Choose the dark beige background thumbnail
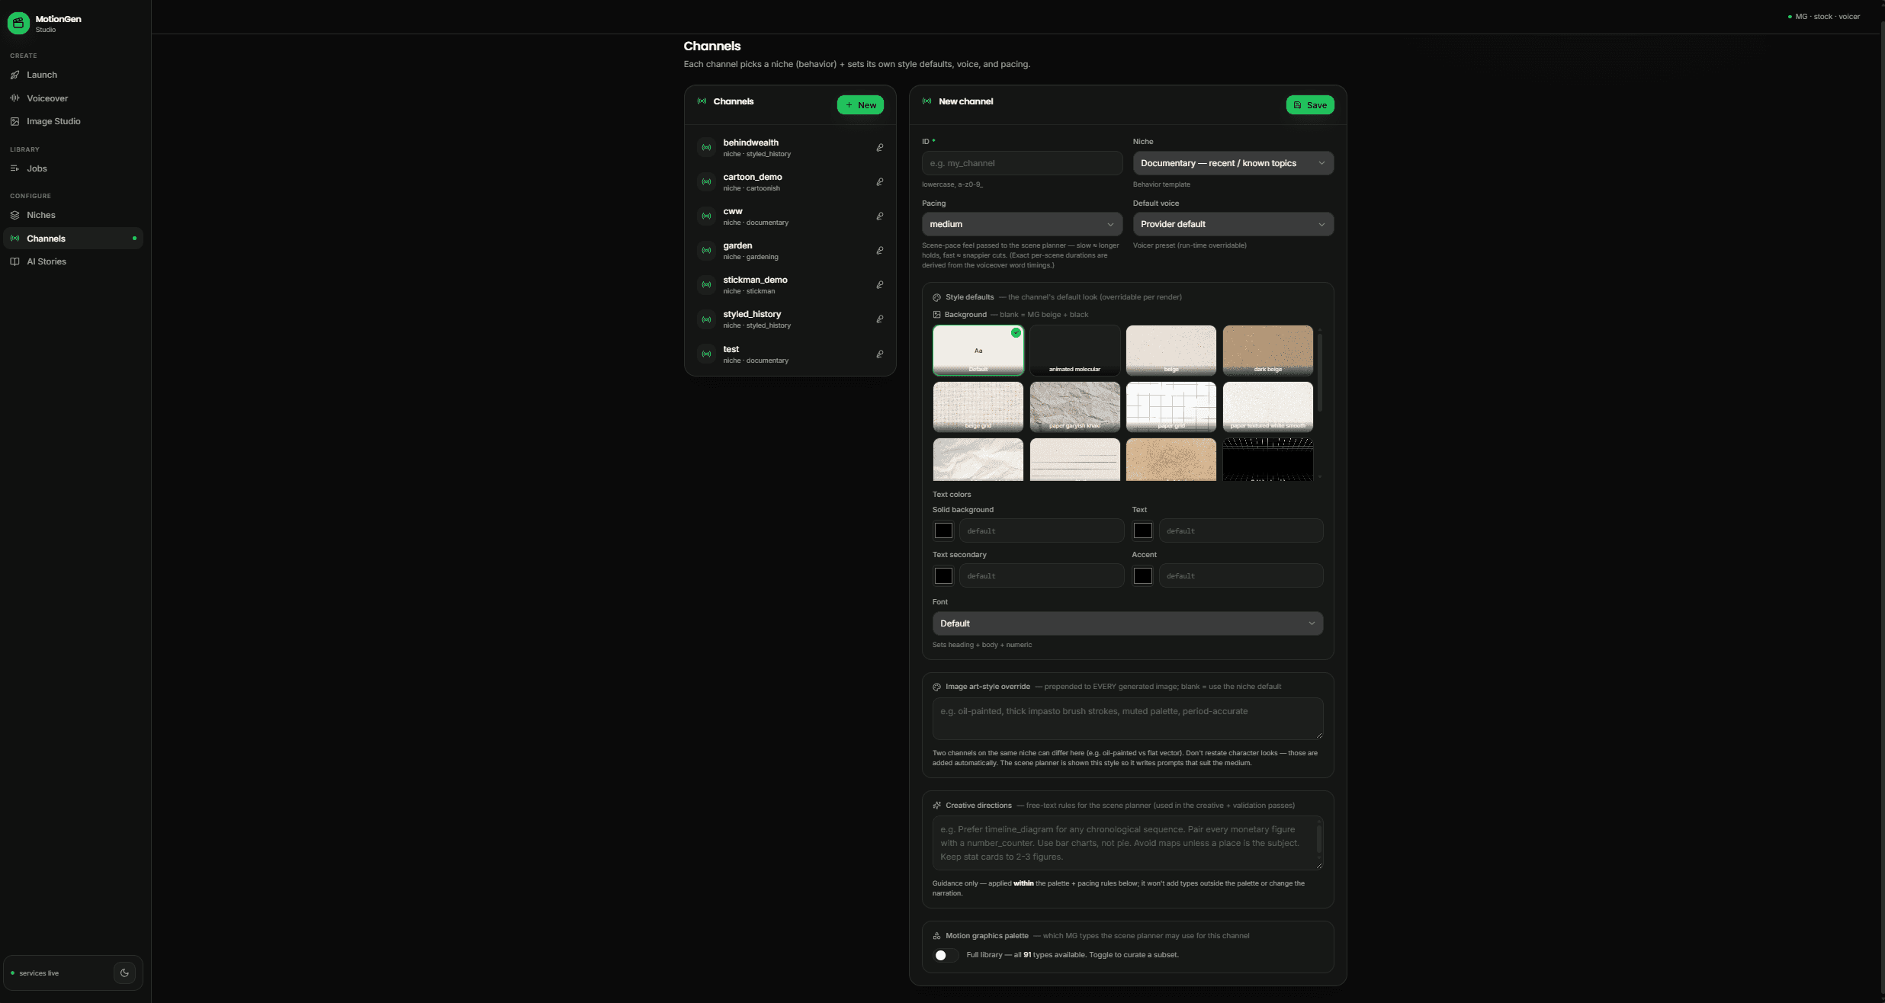Image resolution: width=1885 pixels, height=1003 pixels. [x=1268, y=351]
